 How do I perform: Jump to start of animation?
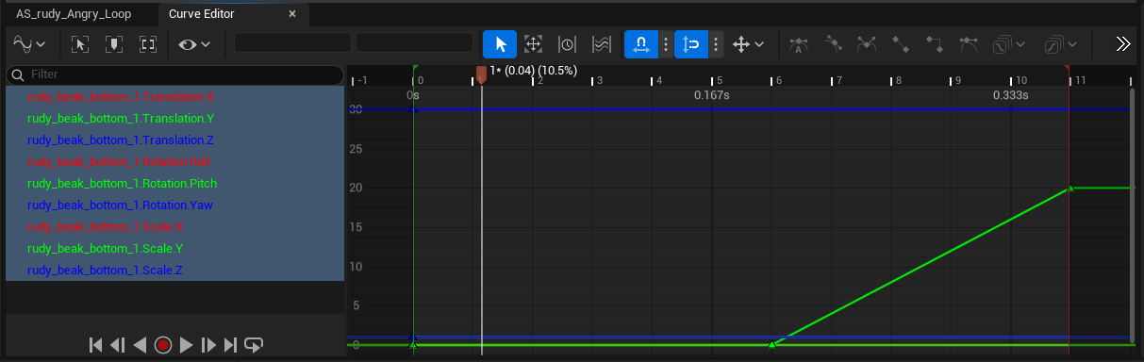point(95,345)
